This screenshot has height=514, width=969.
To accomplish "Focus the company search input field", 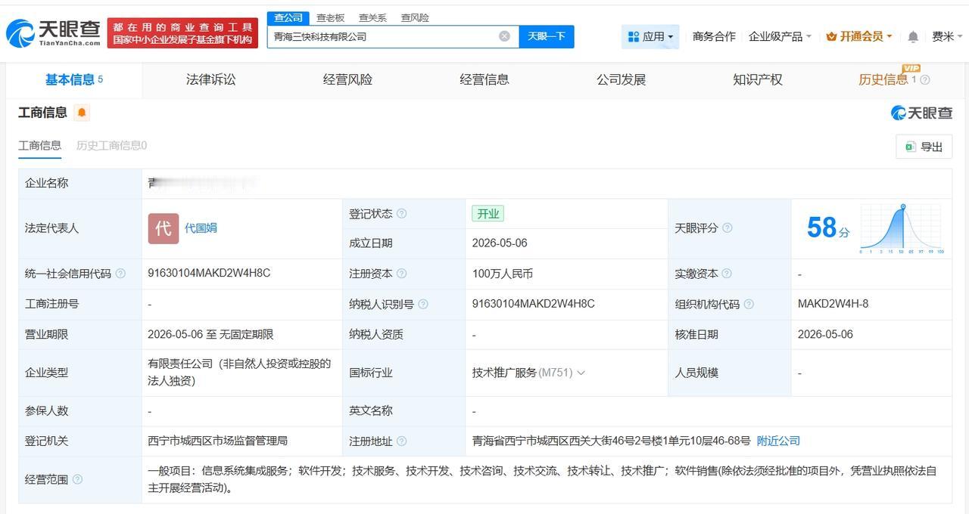I will point(382,36).
